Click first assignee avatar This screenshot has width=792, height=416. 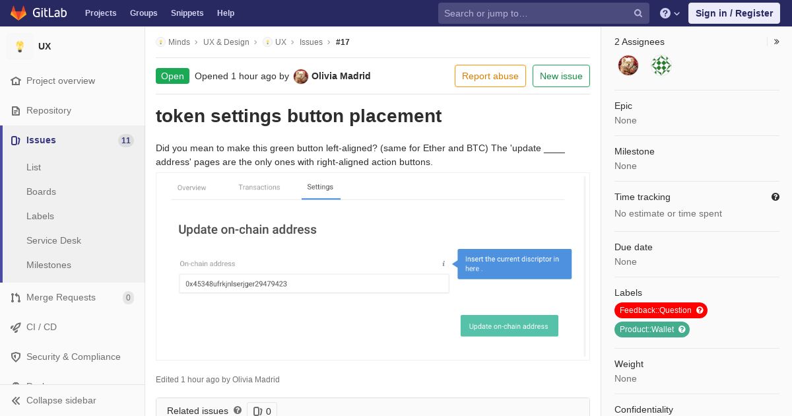tap(628, 65)
